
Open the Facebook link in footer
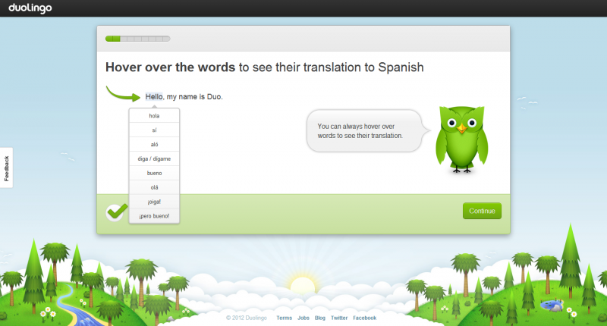pos(365,318)
